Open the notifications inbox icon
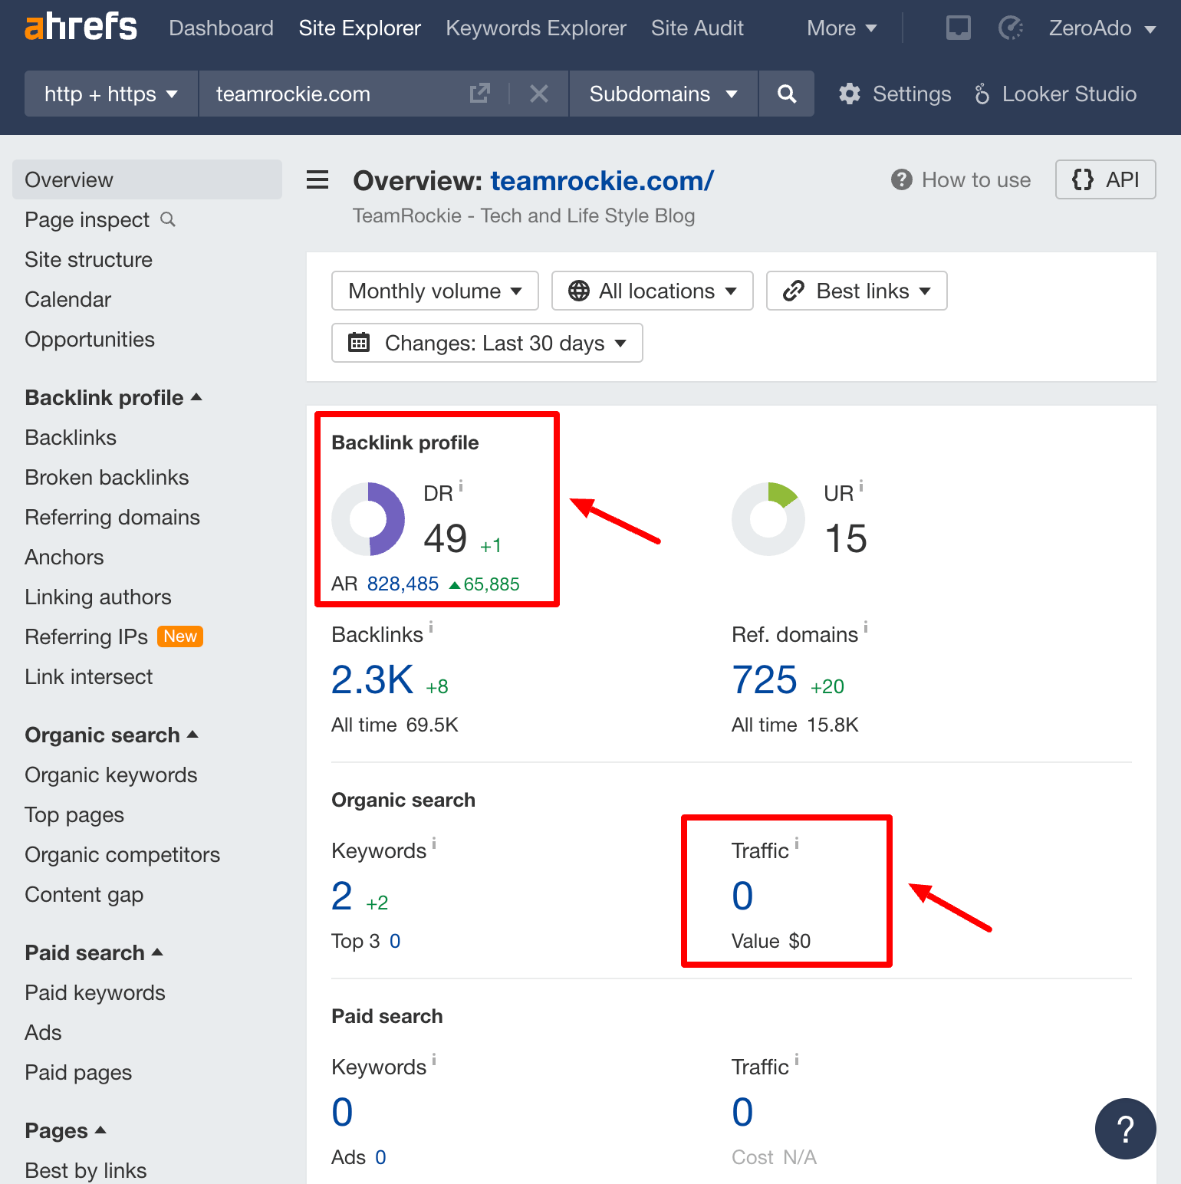 pos(958,28)
